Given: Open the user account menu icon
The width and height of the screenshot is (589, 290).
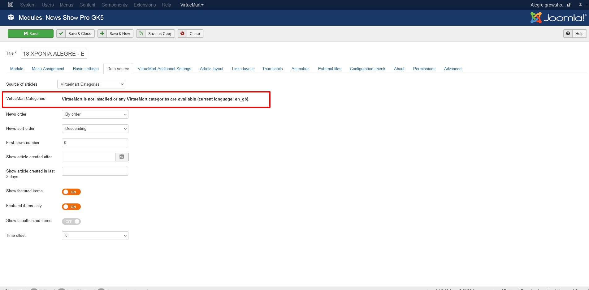Looking at the screenshot, I should [x=580, y=5].
